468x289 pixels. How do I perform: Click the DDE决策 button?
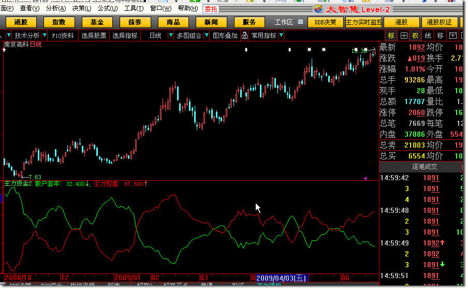click(x=325, y=22)
